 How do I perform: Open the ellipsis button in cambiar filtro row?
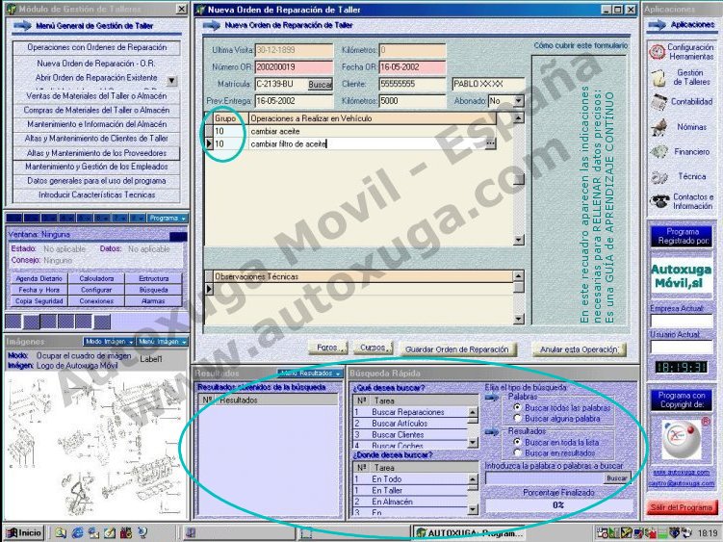click(490, 143)
